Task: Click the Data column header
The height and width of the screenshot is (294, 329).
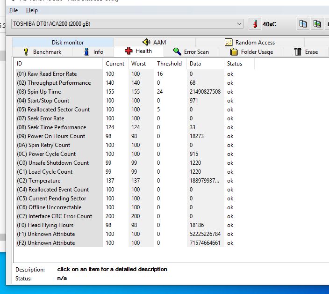Action: tap(195, 64)
